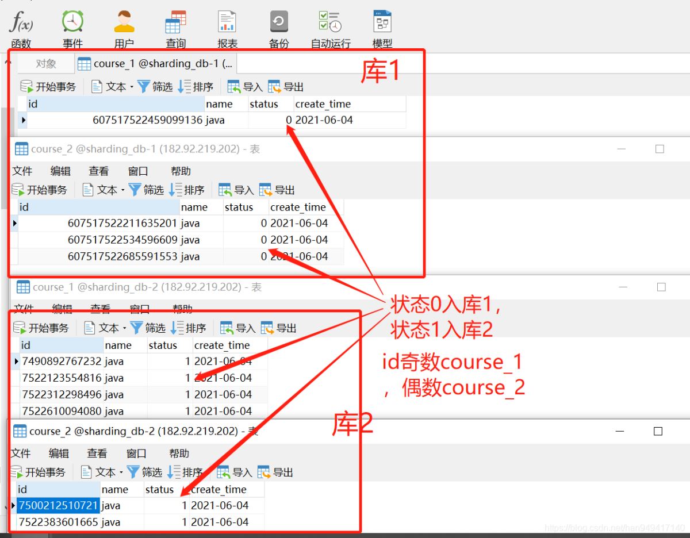Viewport: 690px width, 538px height.
Task: Open 查看 menu in course_2 sharding_db-2 window
Action: coord(97,454)
